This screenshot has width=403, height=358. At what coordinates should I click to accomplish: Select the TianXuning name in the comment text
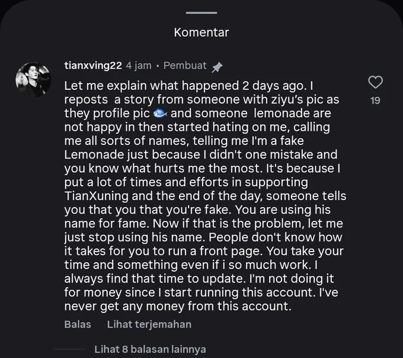(x=97, y=196)
